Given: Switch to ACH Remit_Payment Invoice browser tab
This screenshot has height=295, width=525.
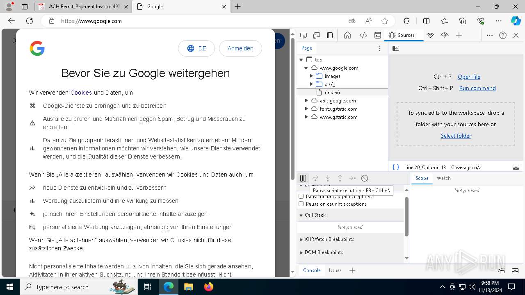Looking at the screenshot, I should point(83,7).
